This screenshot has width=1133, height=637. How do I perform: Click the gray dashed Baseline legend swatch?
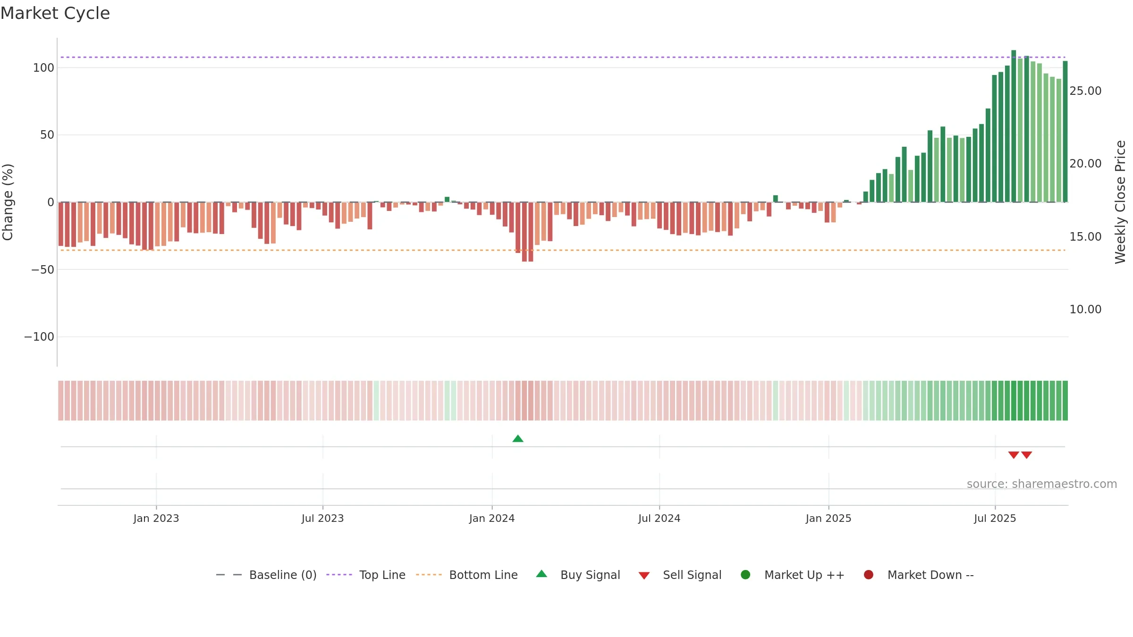pos(229,575)
